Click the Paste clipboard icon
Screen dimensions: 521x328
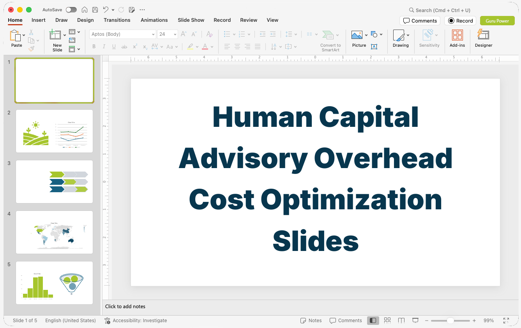tap(15, 35)
